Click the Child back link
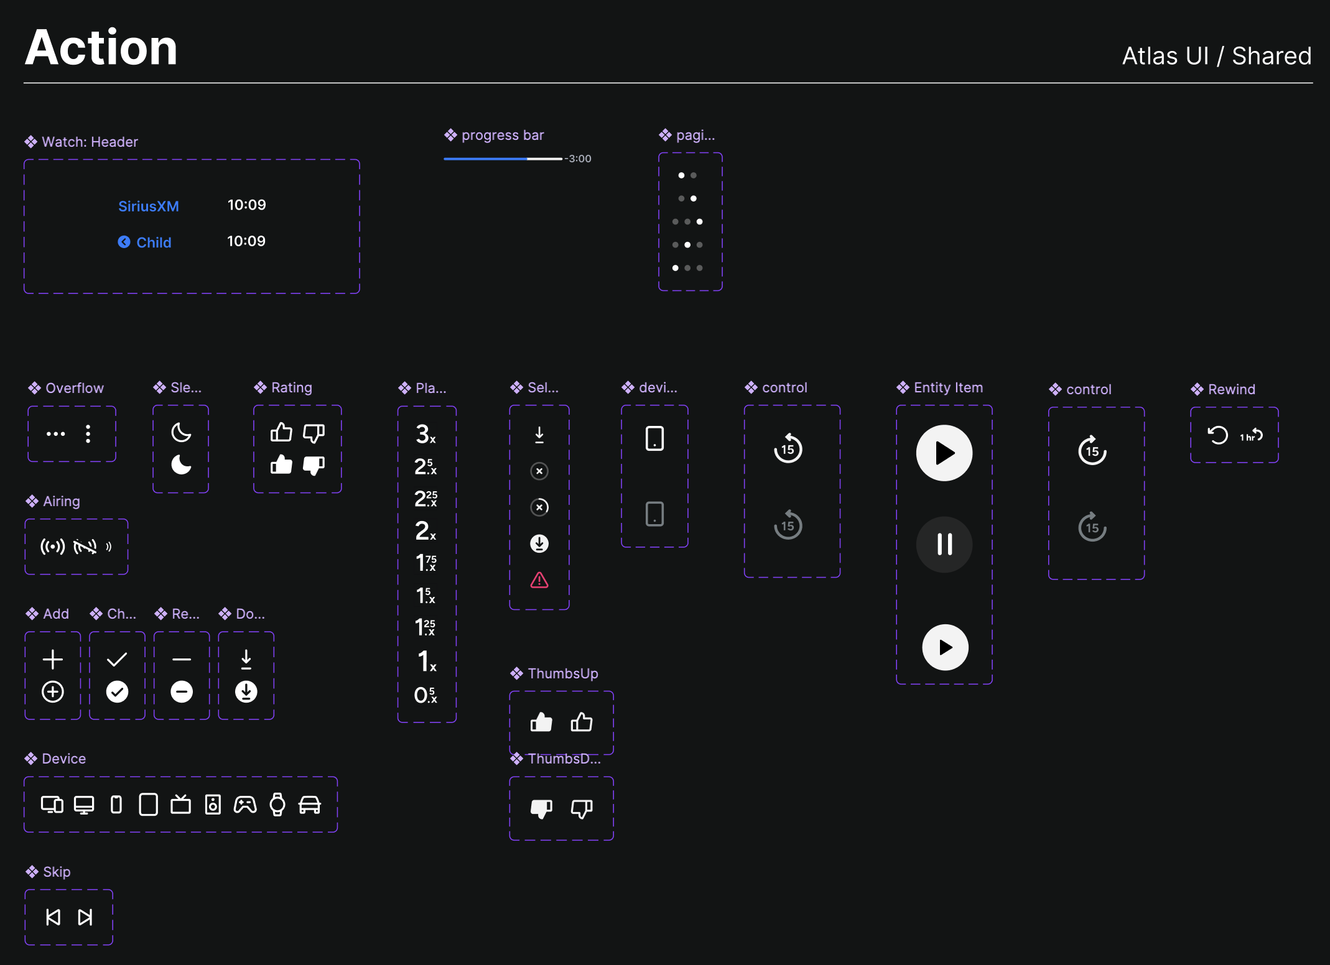Screen dimensions: 1330x965 [x=145, y=242]
